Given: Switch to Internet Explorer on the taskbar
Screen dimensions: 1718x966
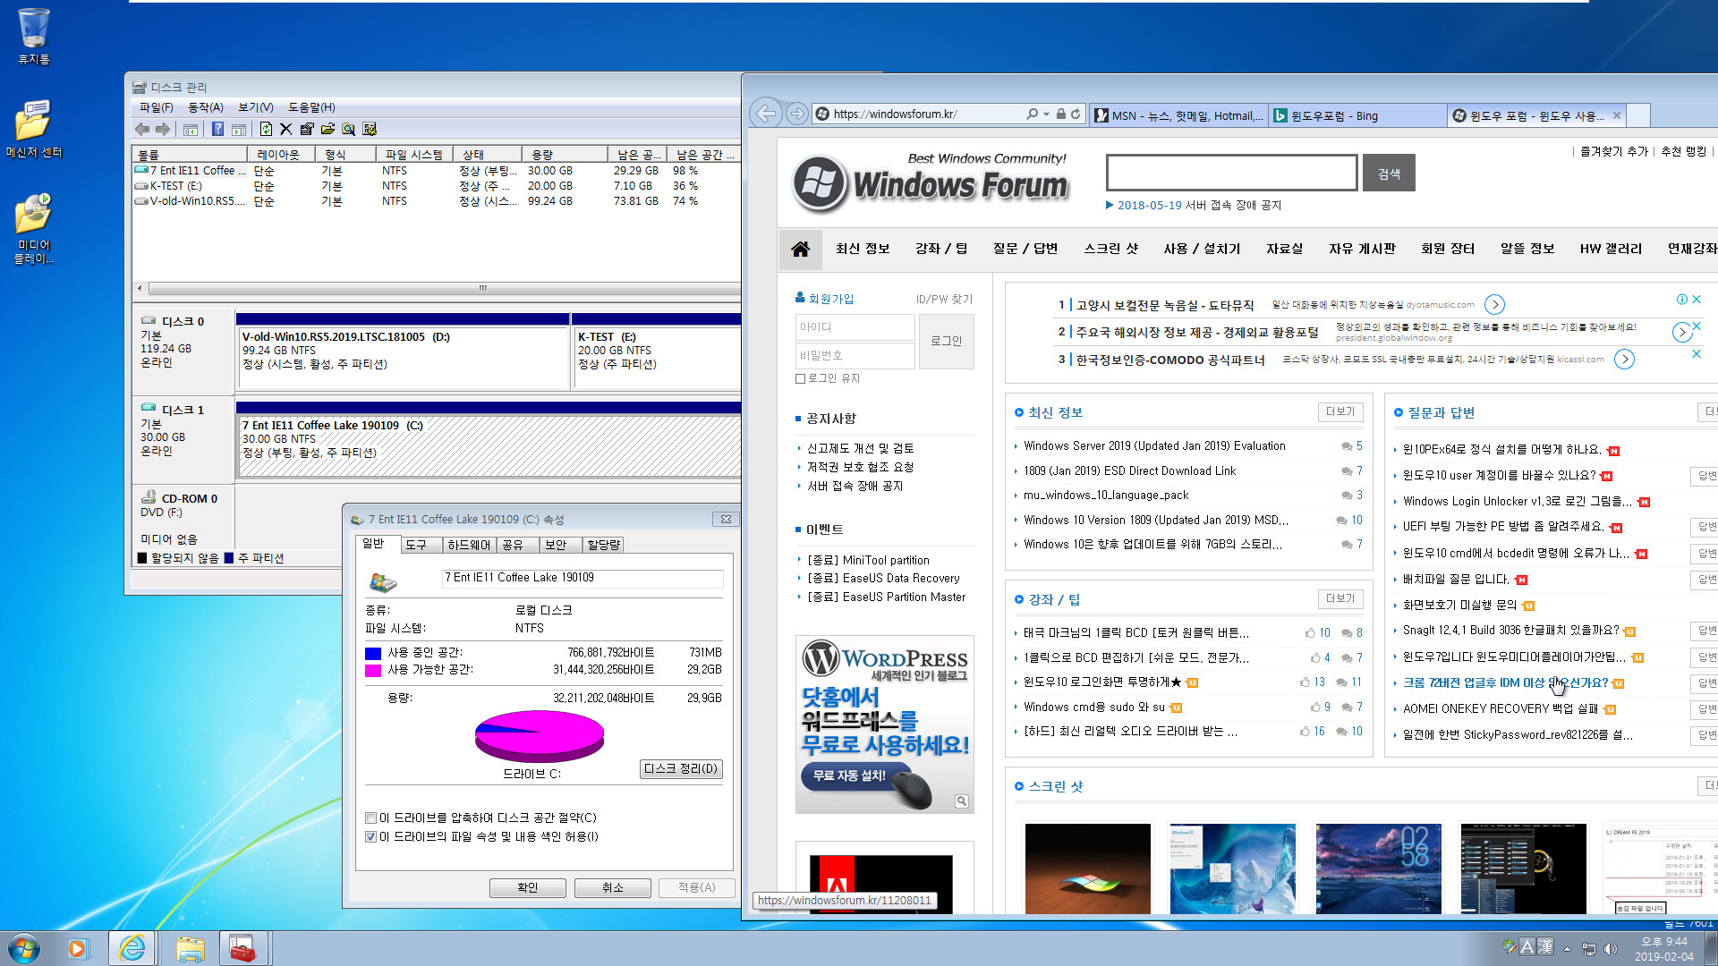Looking at the screenshot, I should [x=132, y=948].
